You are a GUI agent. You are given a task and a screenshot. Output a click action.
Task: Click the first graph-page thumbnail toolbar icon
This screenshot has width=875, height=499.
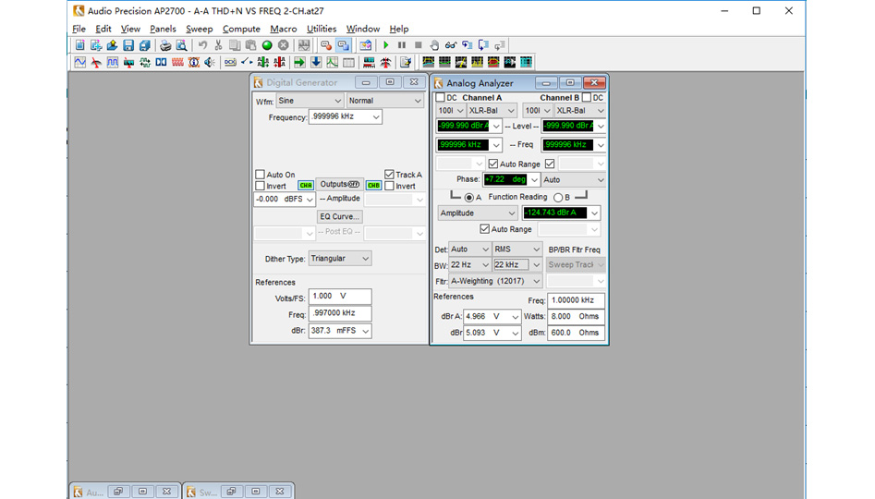[429, 62]
